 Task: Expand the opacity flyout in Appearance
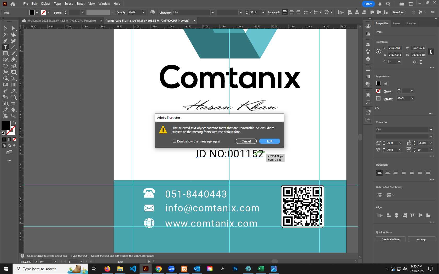412,98
